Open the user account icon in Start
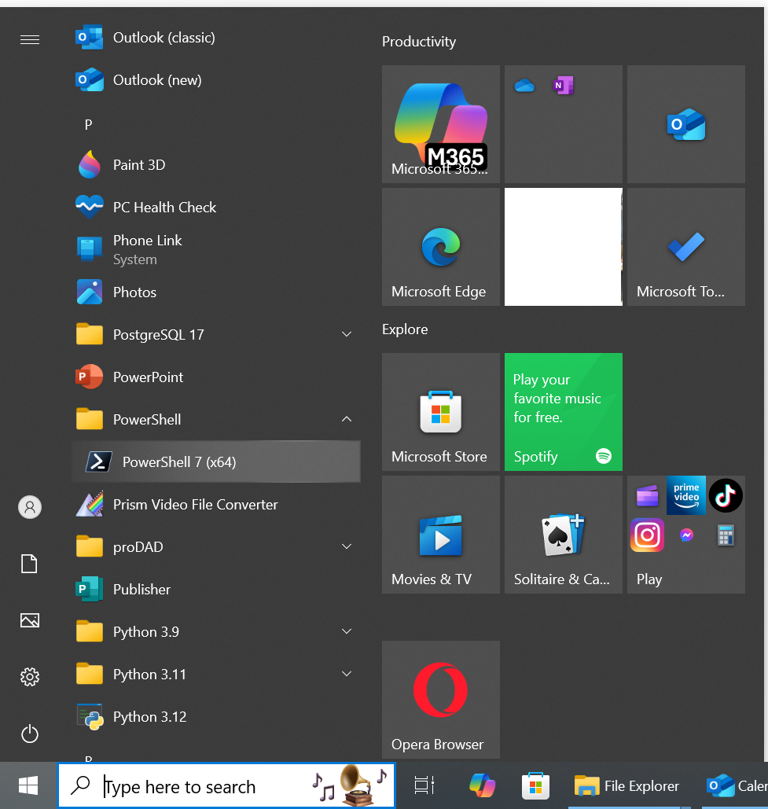 [x=30, y=507]
